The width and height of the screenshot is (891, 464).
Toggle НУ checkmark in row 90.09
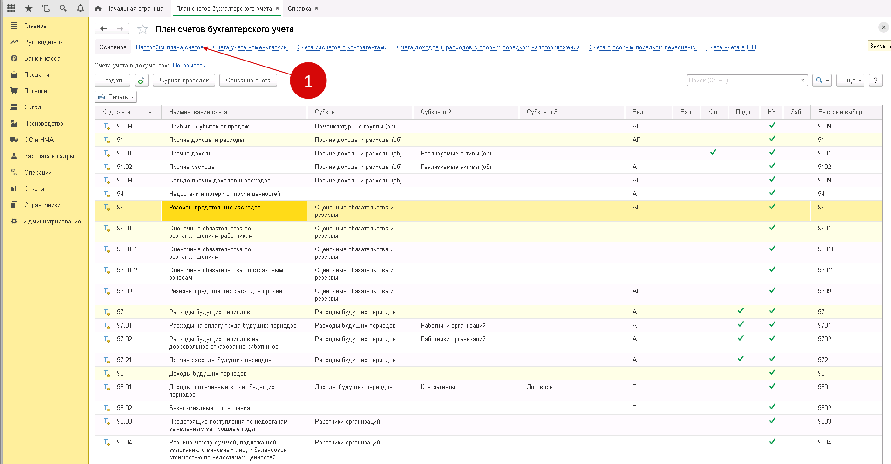[772, 125]
